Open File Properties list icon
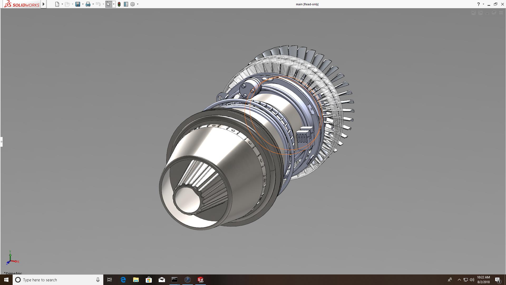Image resolution: width=506 pixels, height=285 pixels. point(126,4)
